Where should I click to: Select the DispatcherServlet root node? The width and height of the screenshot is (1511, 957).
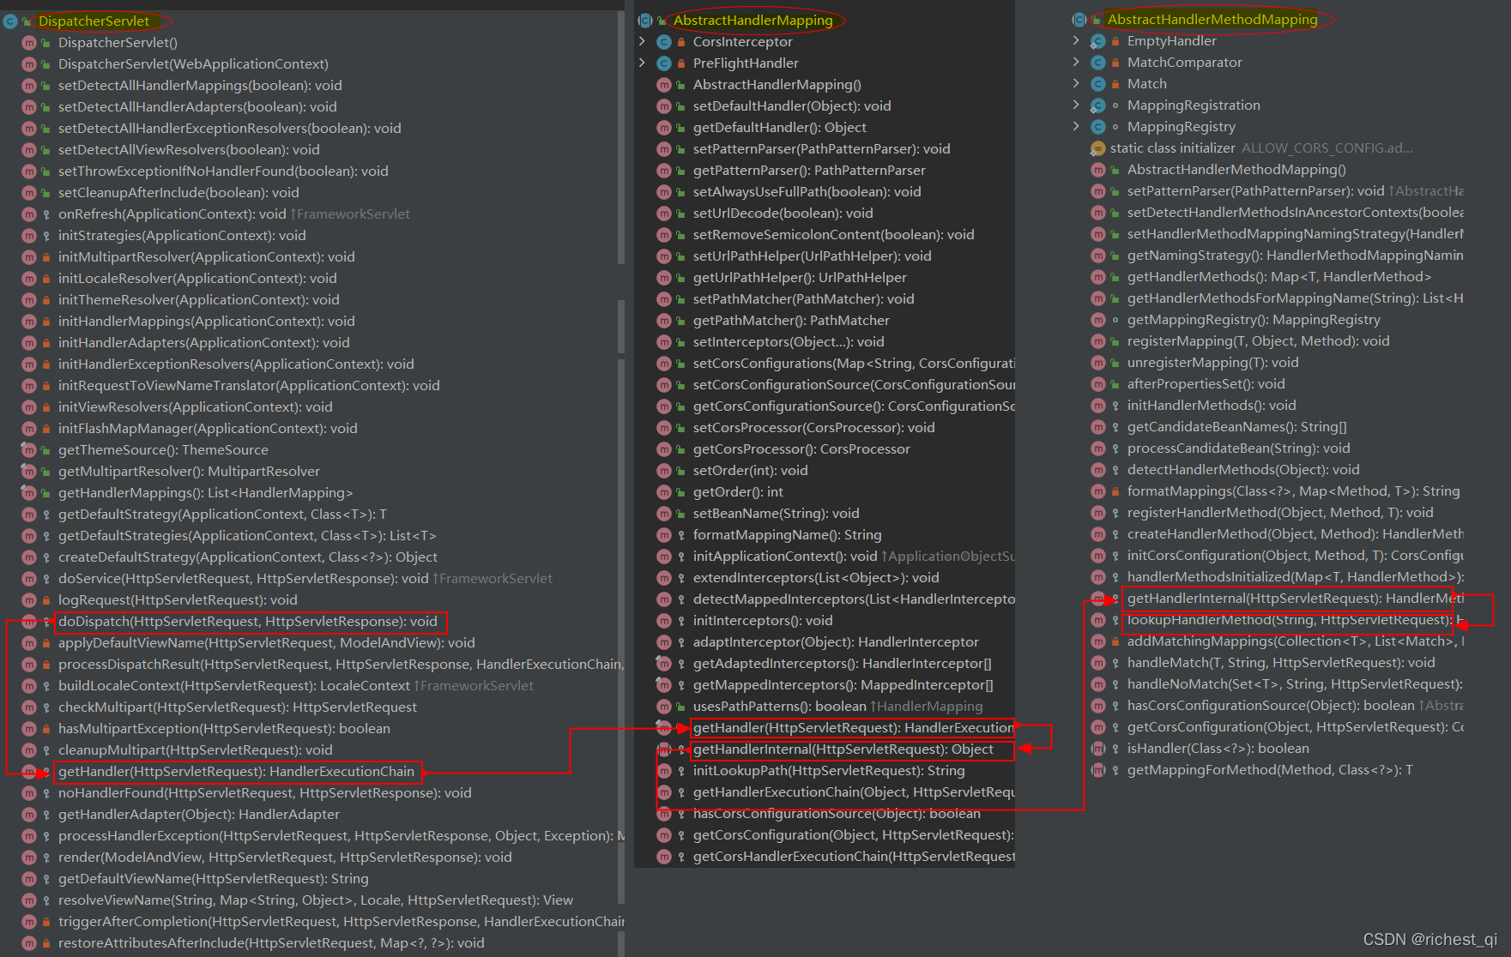(x=94, y=21)
